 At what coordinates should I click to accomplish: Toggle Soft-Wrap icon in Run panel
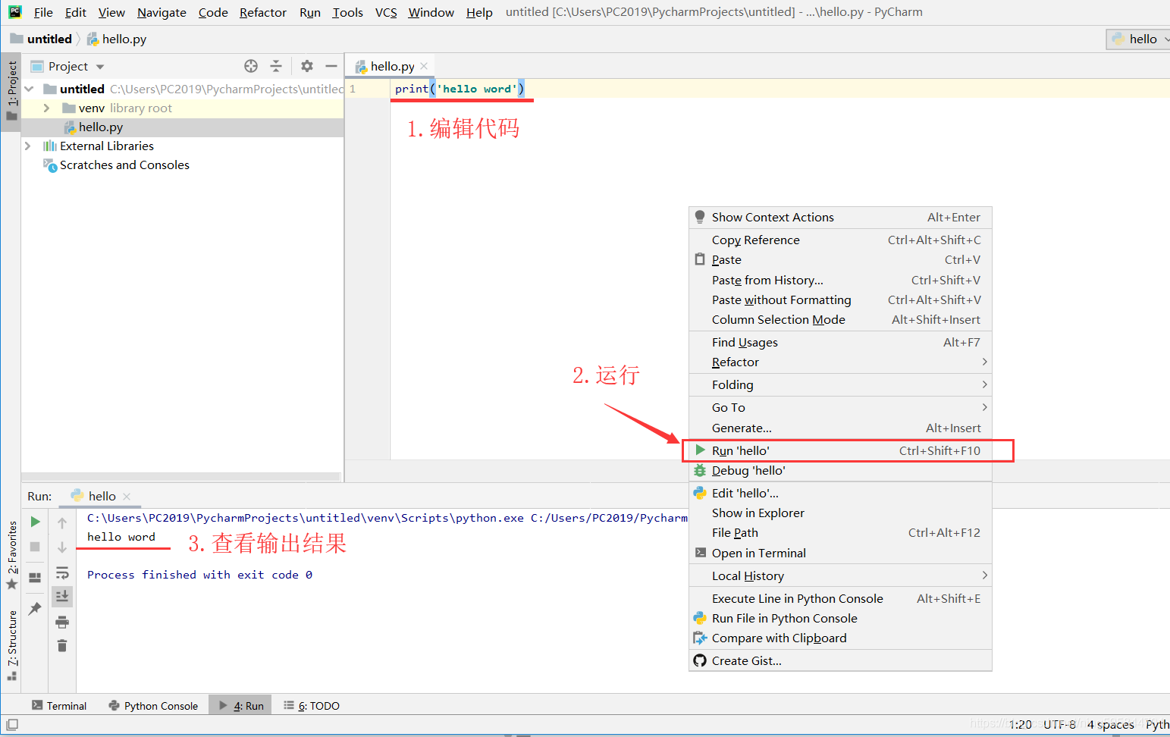coord(62,572)
